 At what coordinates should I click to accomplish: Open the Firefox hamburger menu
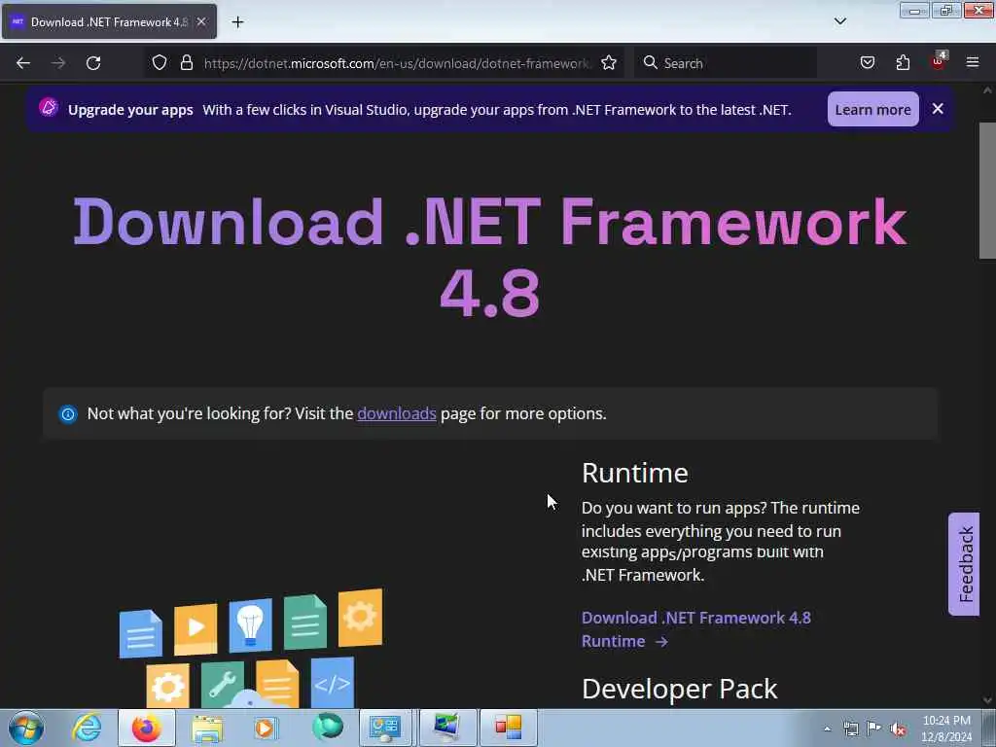(973, 62)
